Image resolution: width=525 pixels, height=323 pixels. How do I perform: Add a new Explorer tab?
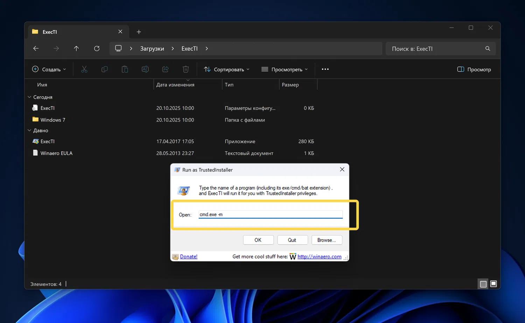[x=139, y=32]
